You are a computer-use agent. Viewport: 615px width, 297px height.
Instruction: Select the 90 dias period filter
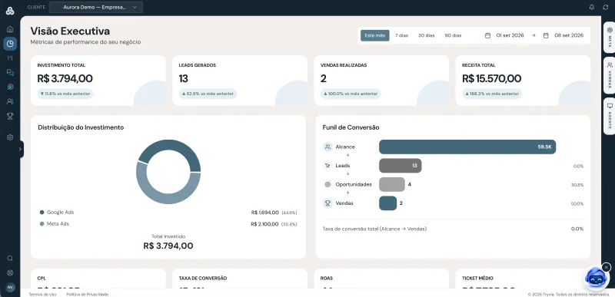click(x=453, y=35)
